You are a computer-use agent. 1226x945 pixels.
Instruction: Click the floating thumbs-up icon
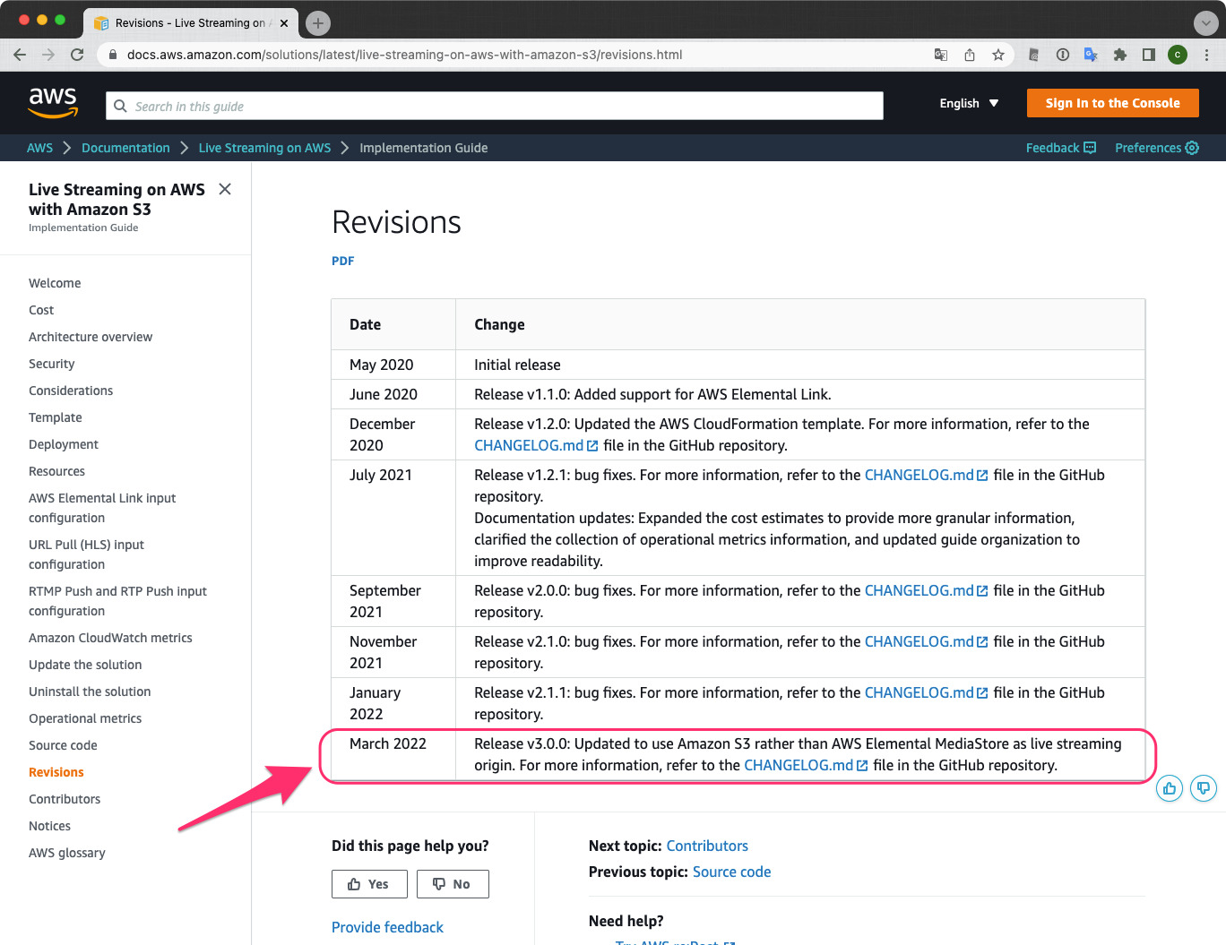[1170, 788]
